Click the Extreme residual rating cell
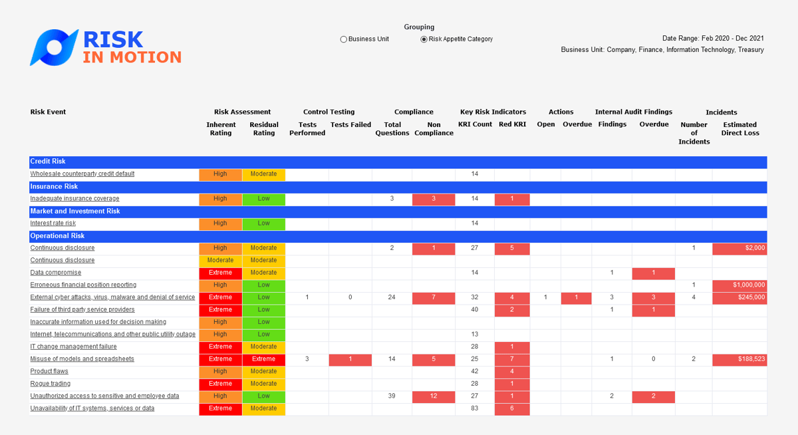This screenshot has height=435, width=798. click(263, 359)
